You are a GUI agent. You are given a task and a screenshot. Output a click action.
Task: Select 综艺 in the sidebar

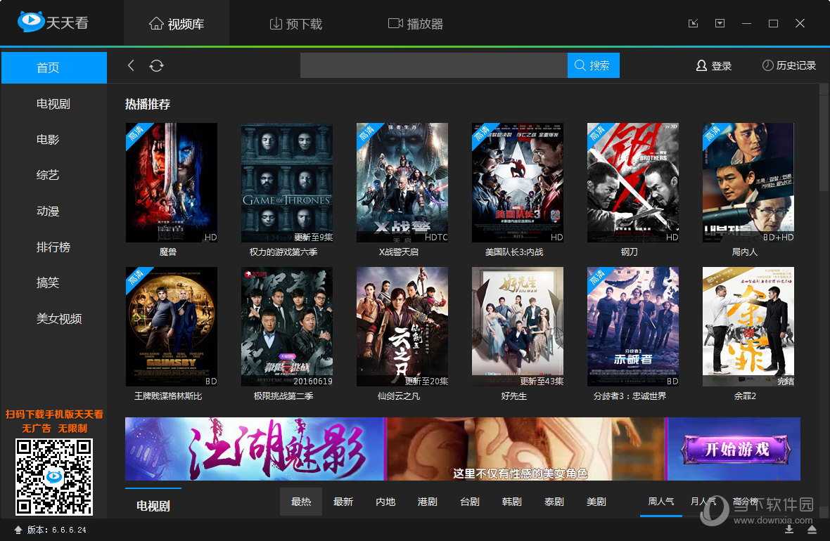[x=48, y=175]
